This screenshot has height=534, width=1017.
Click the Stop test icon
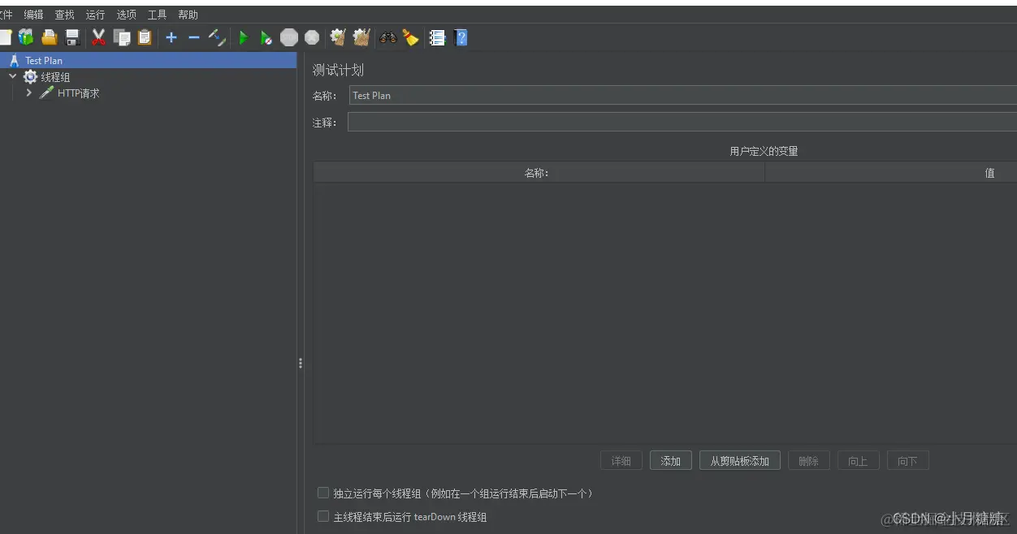288,37
